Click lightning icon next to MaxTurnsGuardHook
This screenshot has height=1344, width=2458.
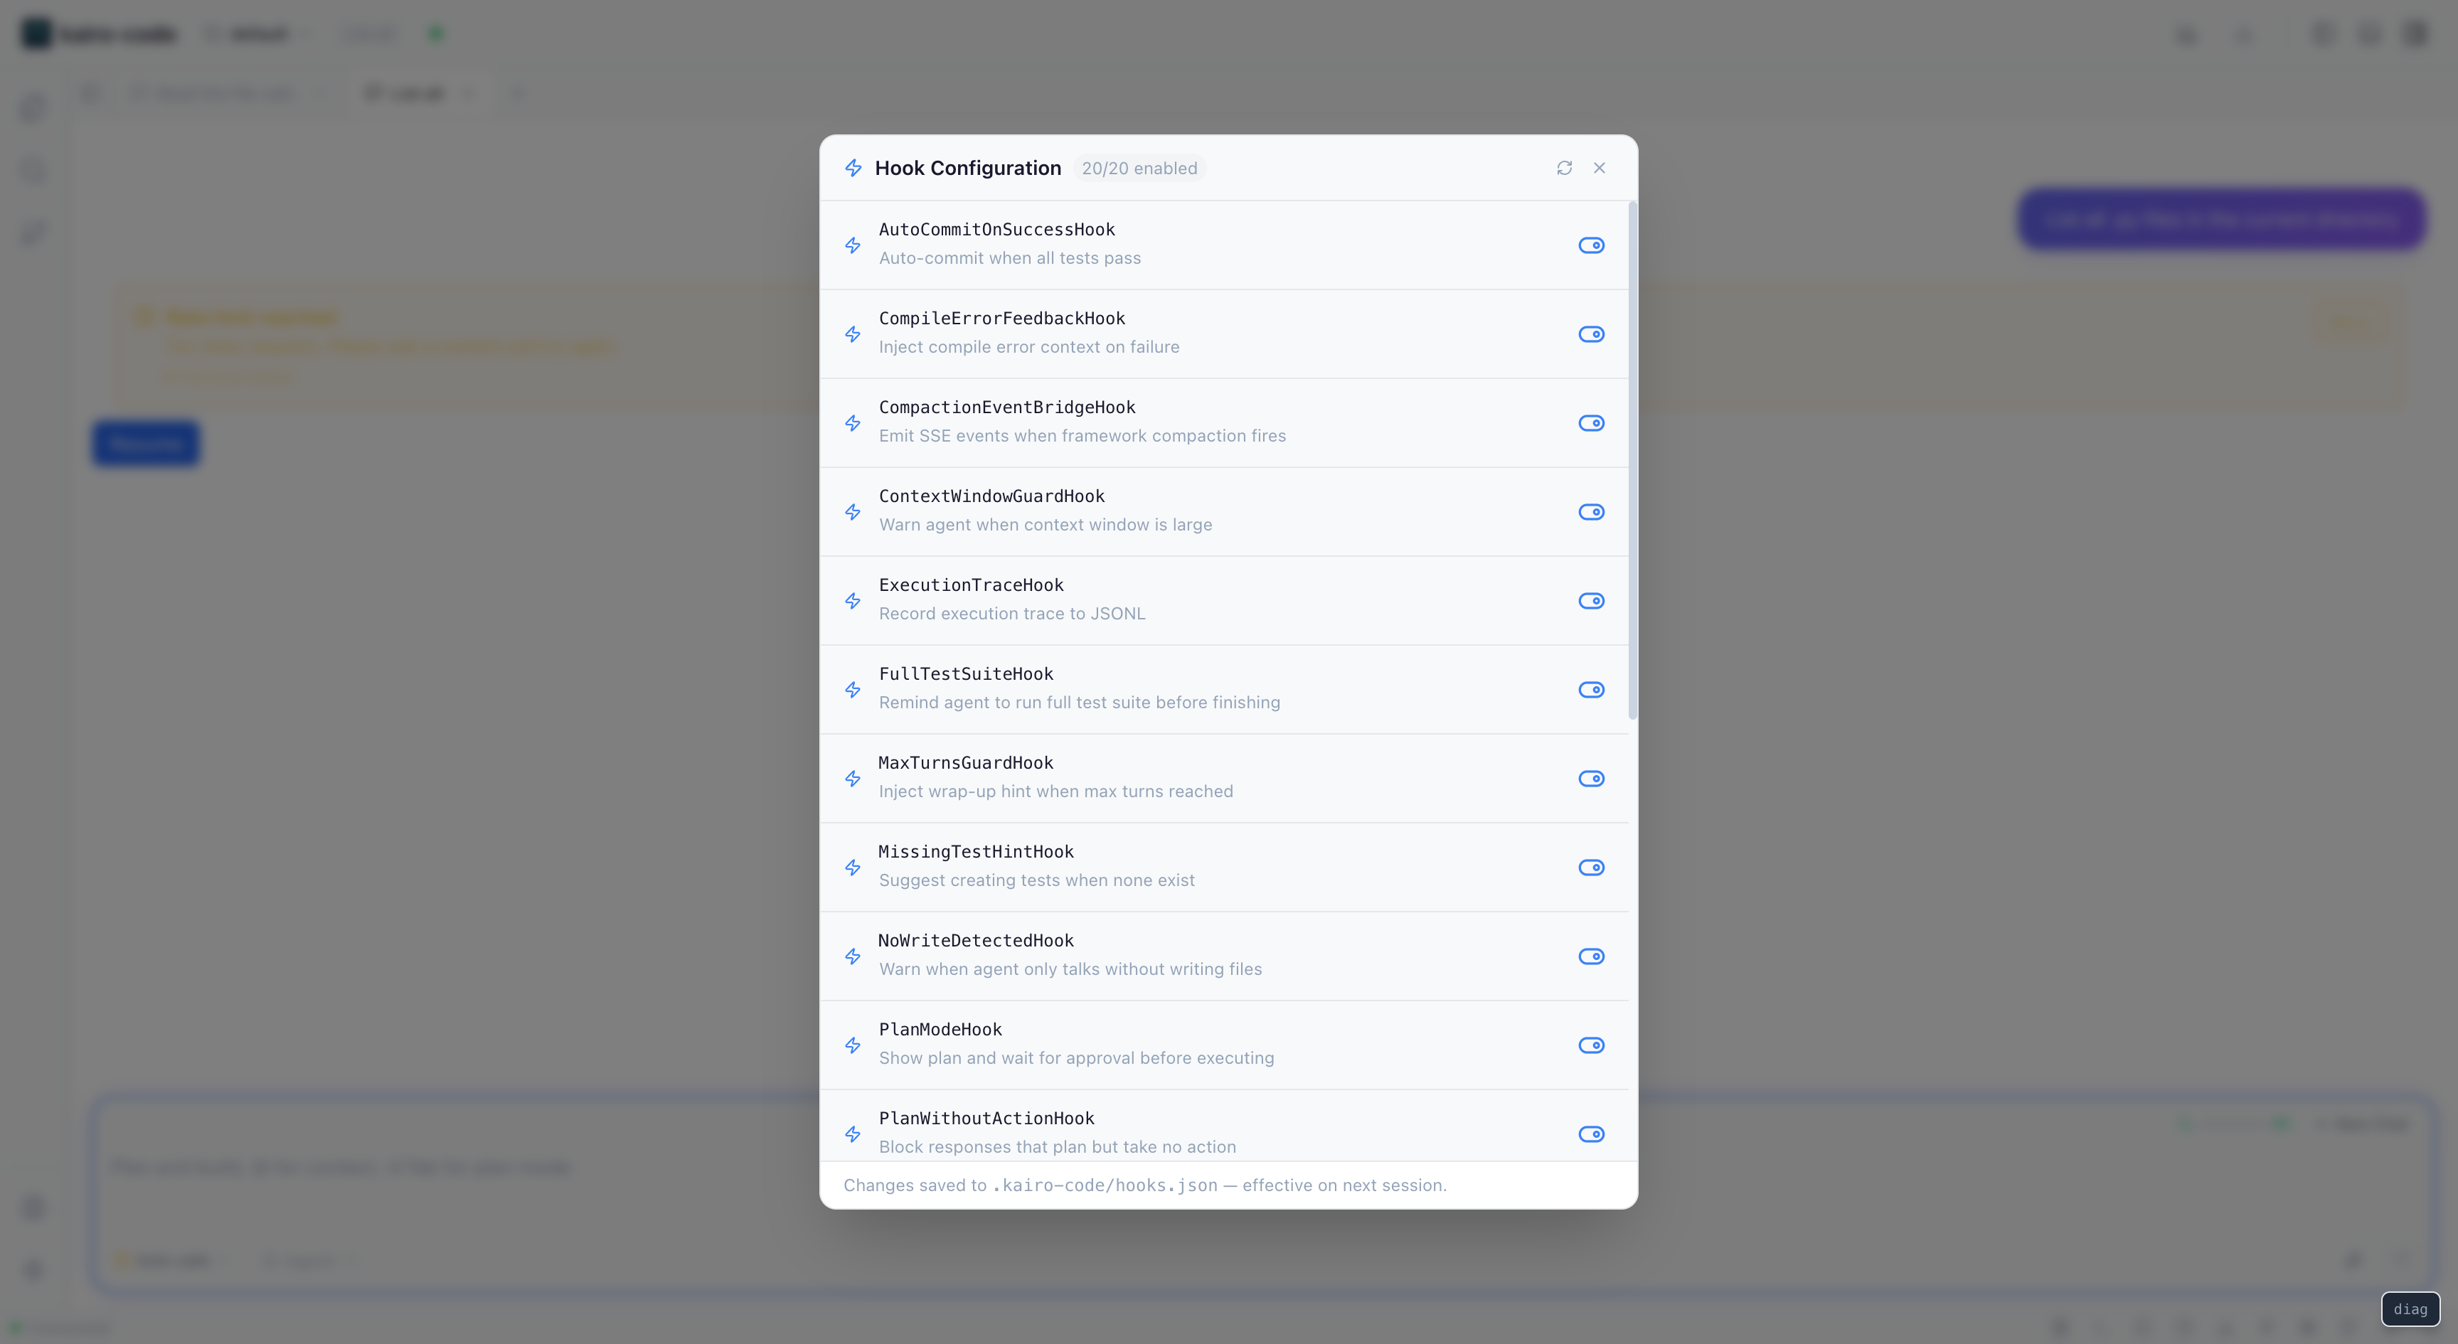[x=853, y=779]
